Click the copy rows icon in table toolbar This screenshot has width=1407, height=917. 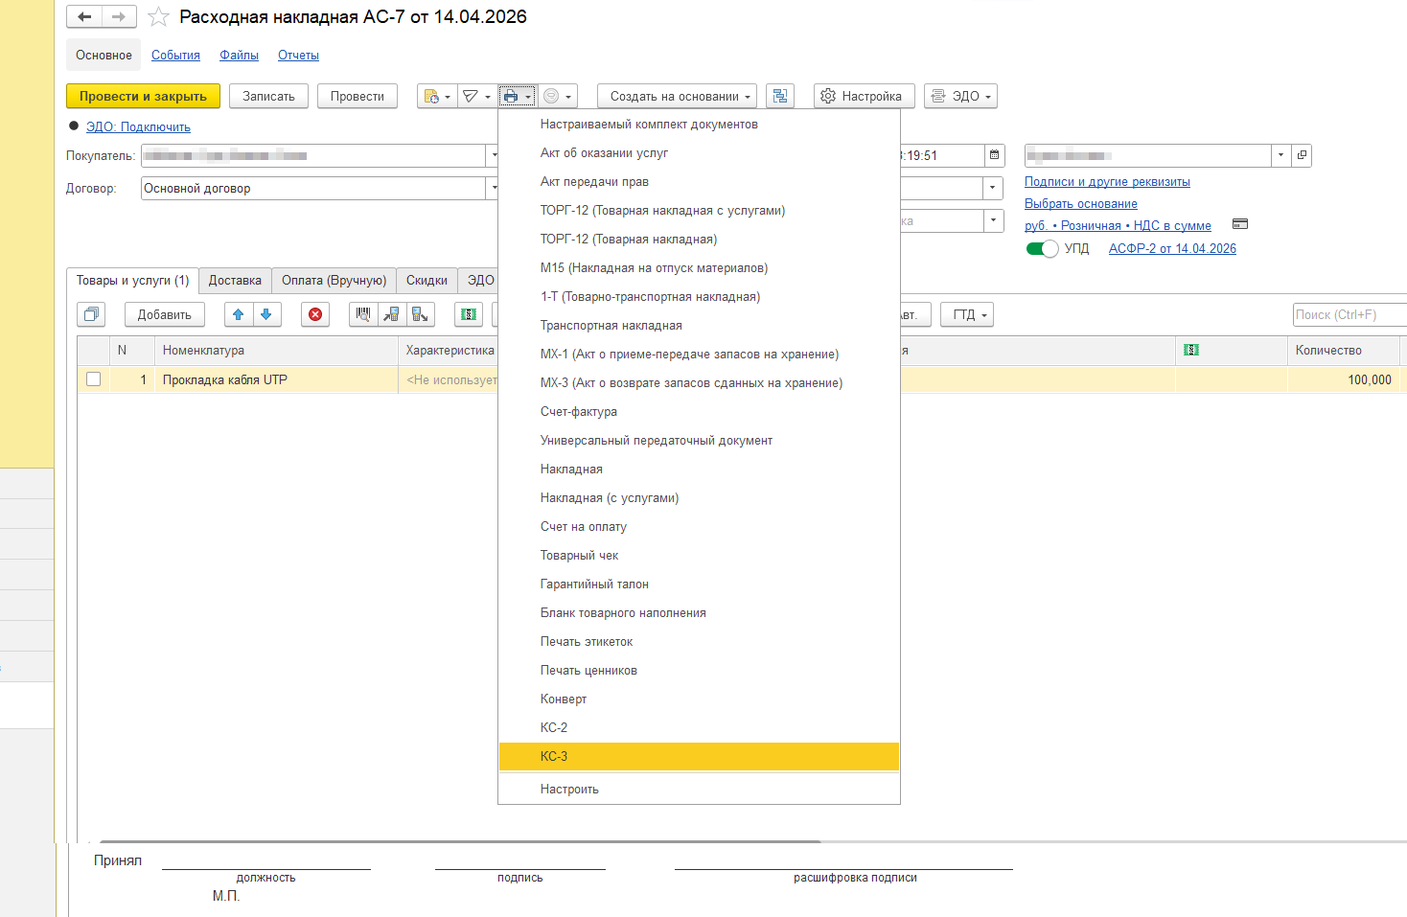91,314
